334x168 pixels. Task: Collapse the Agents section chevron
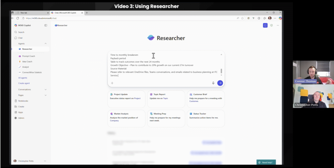click(46, 44)
